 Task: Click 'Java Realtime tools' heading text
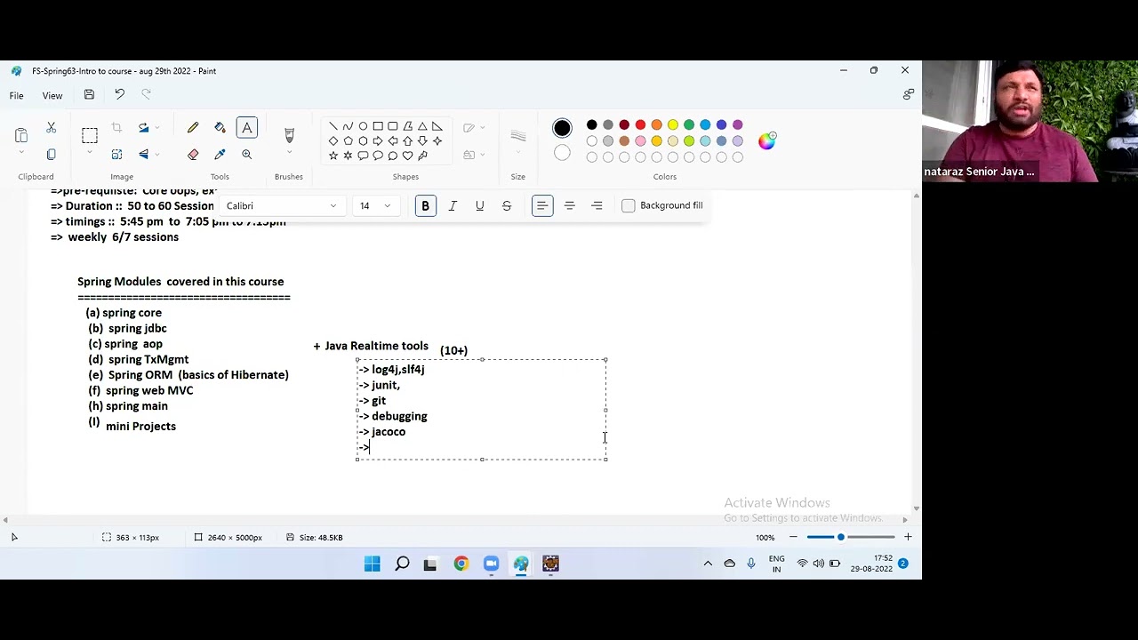point(376,346)
